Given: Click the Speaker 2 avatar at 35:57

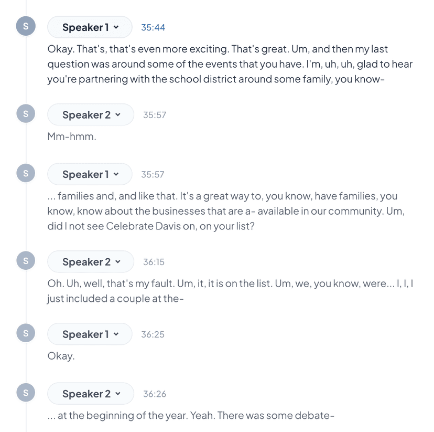Looking at the screenshot, I should (x=26, y=113).
